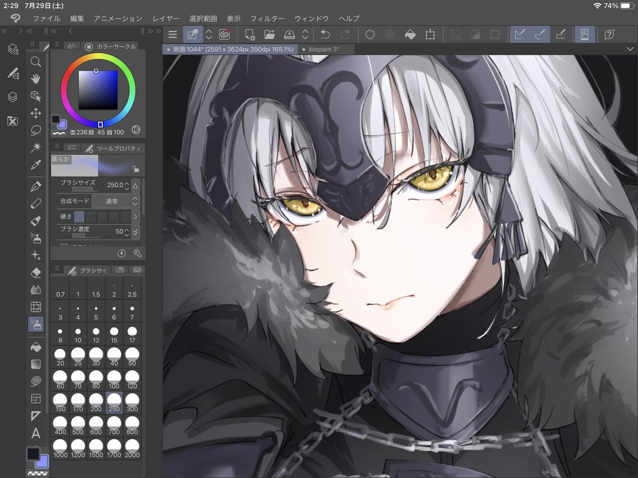Switch to the 無題1044 canvas tab

(230, 49)
